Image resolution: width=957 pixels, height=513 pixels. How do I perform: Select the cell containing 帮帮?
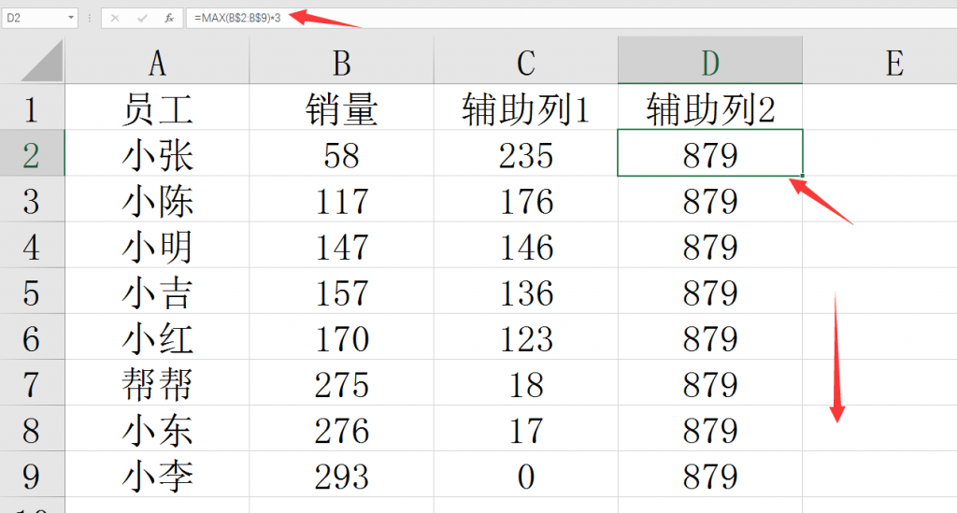pos(157,384)
